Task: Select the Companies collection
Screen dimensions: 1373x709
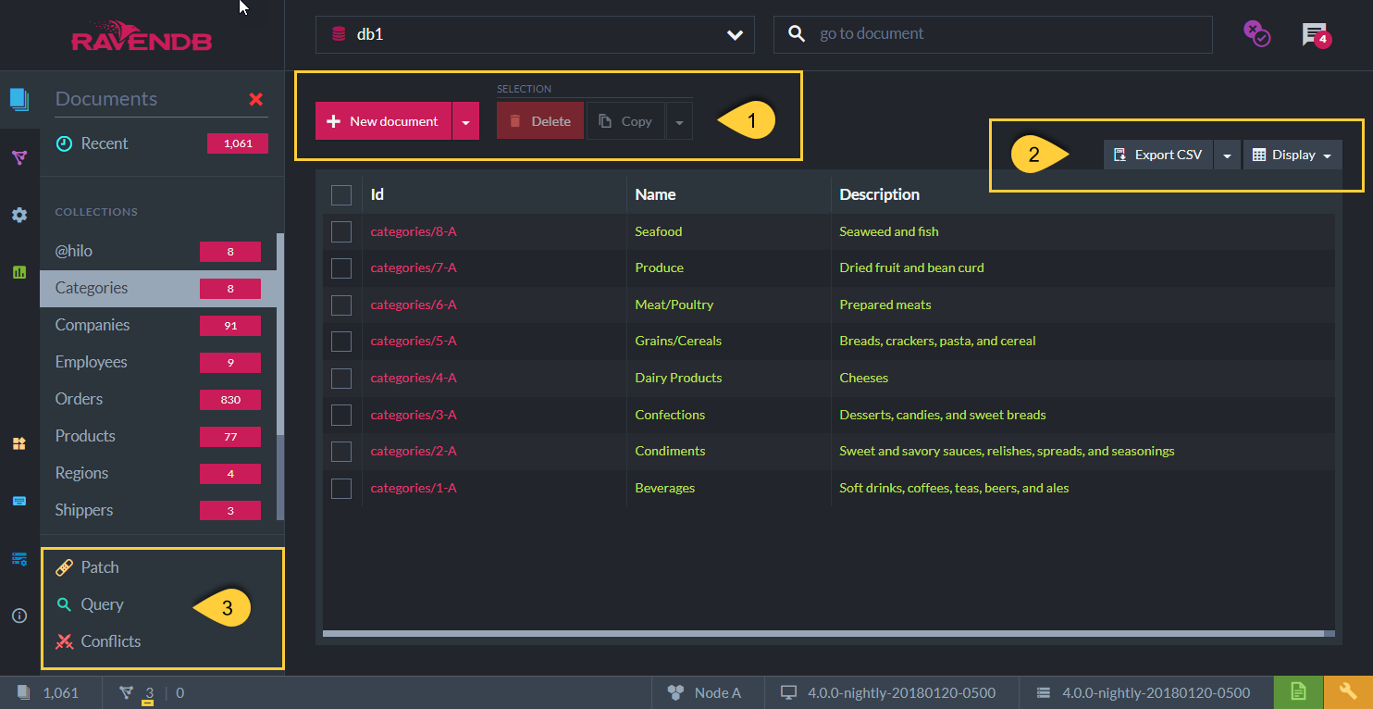Action: [158, 325]
